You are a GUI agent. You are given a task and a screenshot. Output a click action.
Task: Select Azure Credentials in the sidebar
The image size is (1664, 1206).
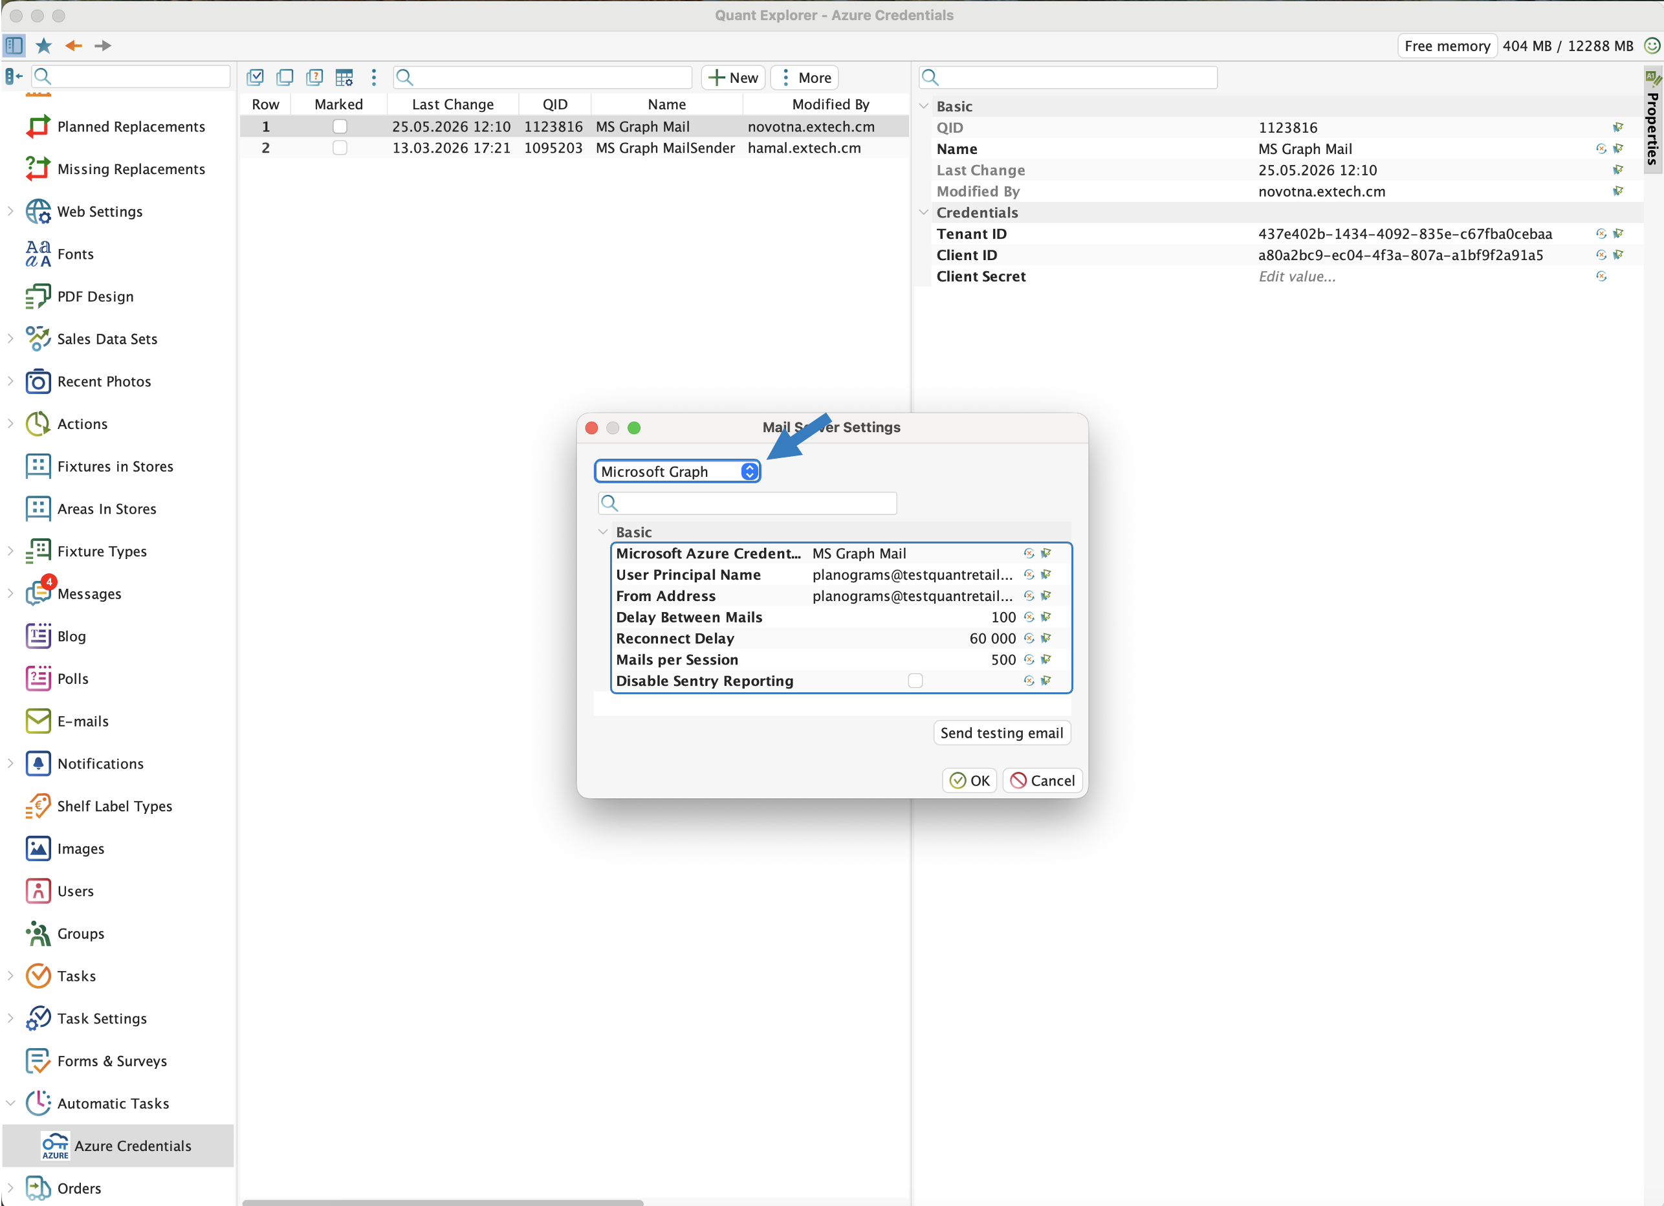point(118,1146)
